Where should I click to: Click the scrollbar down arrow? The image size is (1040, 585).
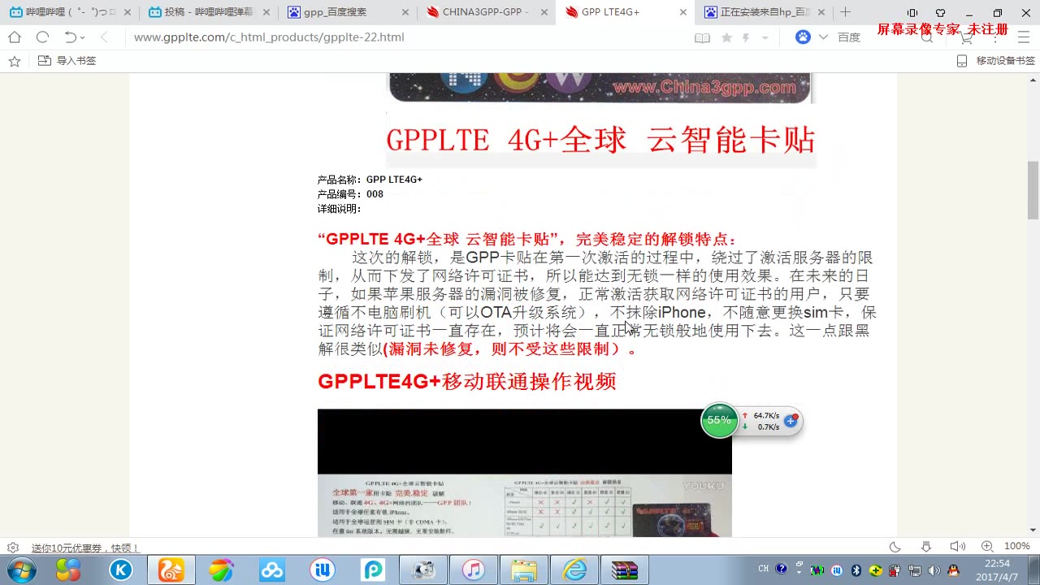click(x=1033, y=531)
